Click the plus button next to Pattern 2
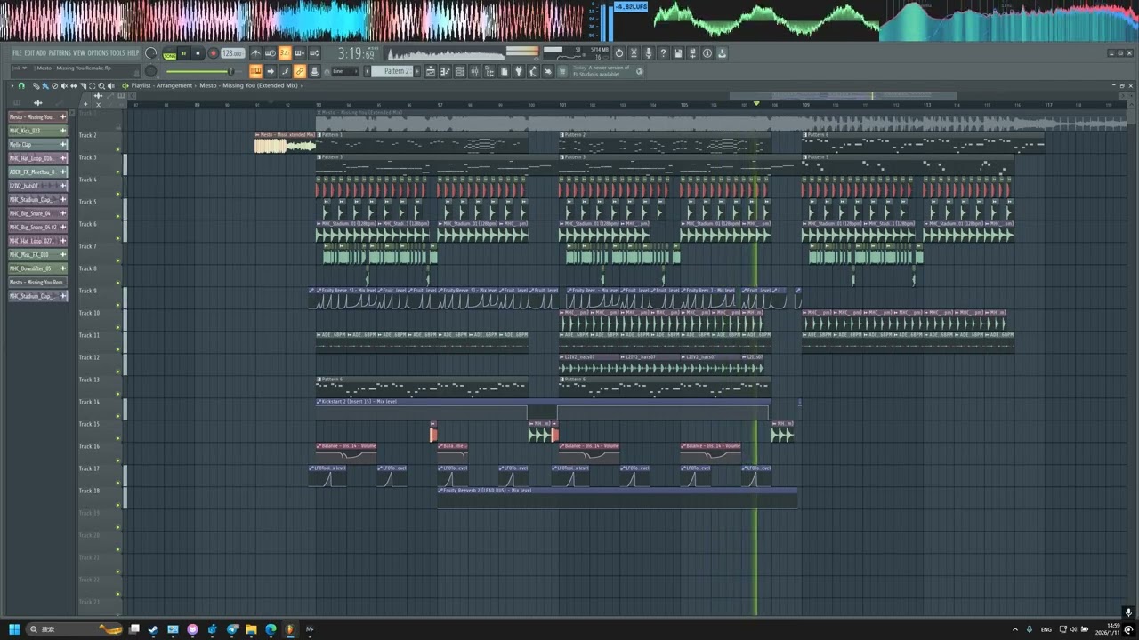This screenshot has width=1139, height=640. coord(417,71)
